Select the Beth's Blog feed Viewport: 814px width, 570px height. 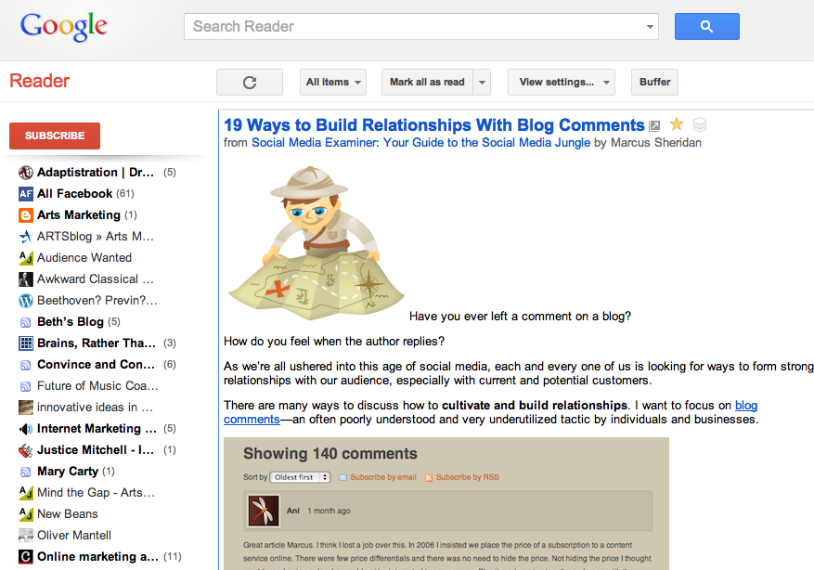pos(71,322)
